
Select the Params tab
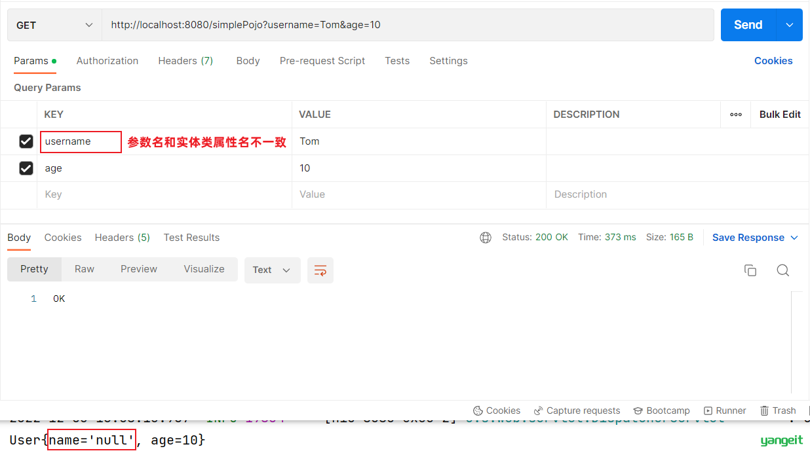click(35, 61)
